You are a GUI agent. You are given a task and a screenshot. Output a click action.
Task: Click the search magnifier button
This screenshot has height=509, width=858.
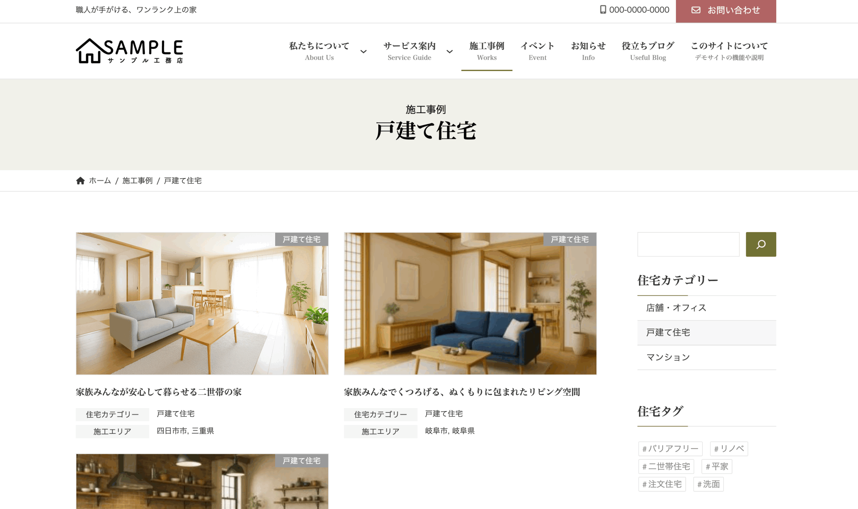(x=761, y=244)
